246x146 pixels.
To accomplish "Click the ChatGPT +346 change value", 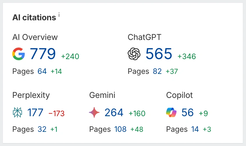I will pyautogui.click(x=187, y=56).
